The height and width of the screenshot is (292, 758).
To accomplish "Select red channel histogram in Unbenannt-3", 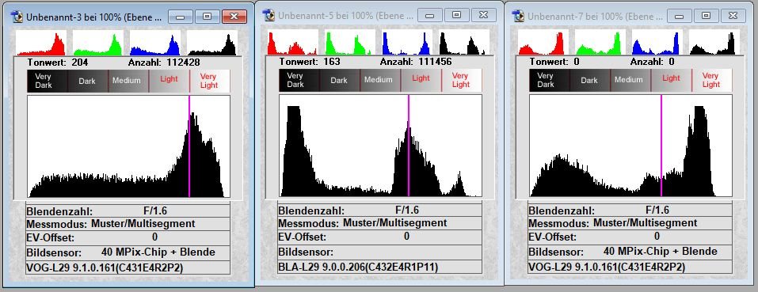I will coord(41,43).
